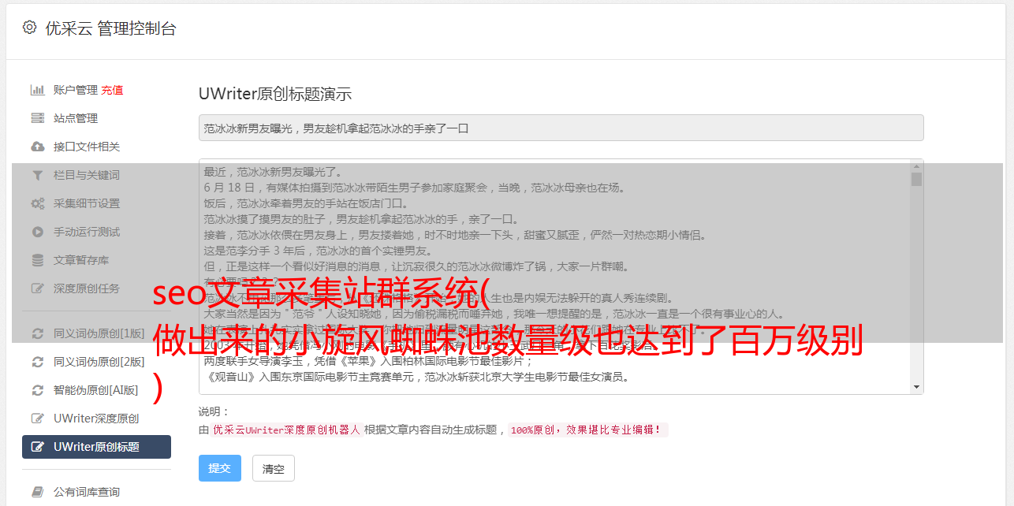Click the 深度原创任务 edit icon
This screenshot has width=1014, height=506.
click(x=37, y=288)
